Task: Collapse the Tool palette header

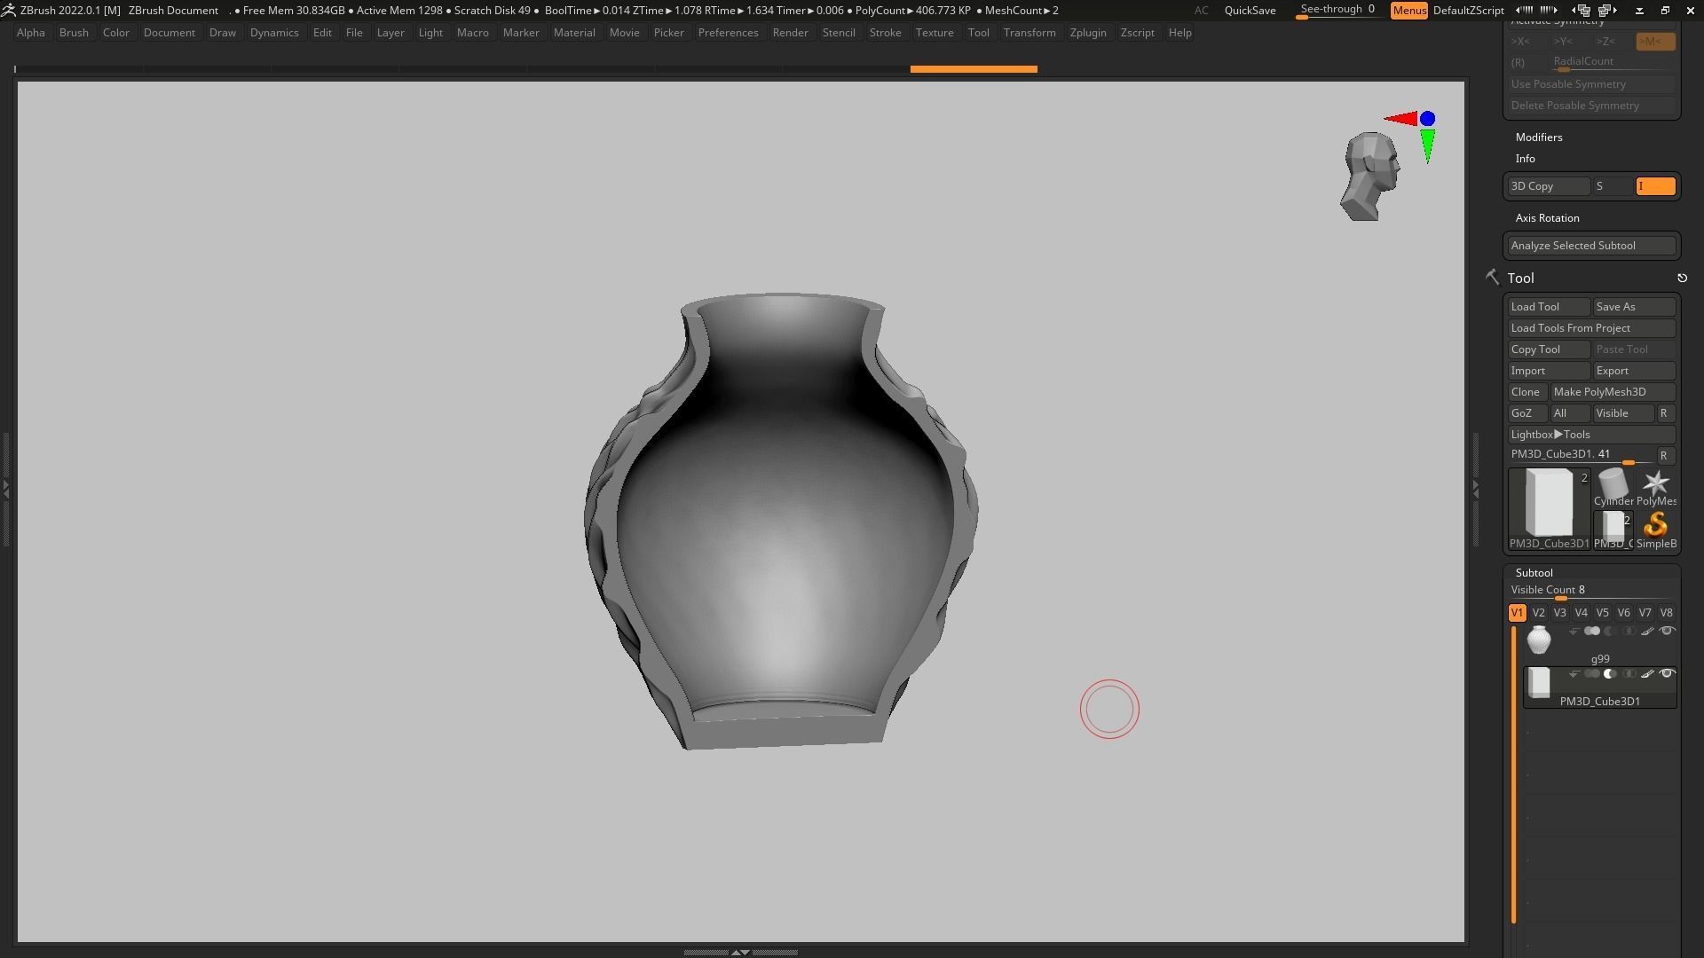Action: tap(1520, 279)
